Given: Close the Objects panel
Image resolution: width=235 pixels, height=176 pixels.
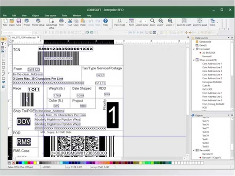Looking at the screenshot, I should 232,115.
